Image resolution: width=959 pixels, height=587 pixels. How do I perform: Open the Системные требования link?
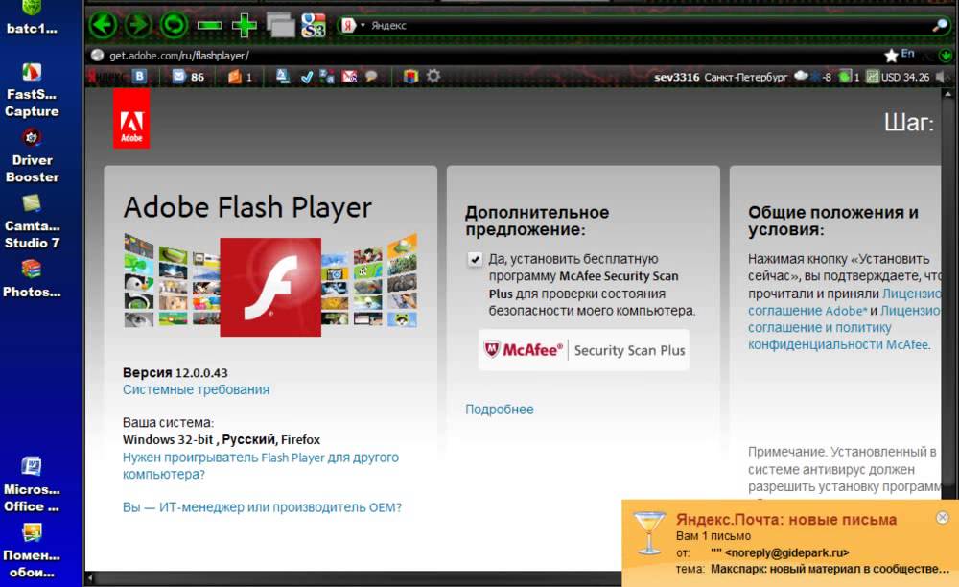[196, 389]
